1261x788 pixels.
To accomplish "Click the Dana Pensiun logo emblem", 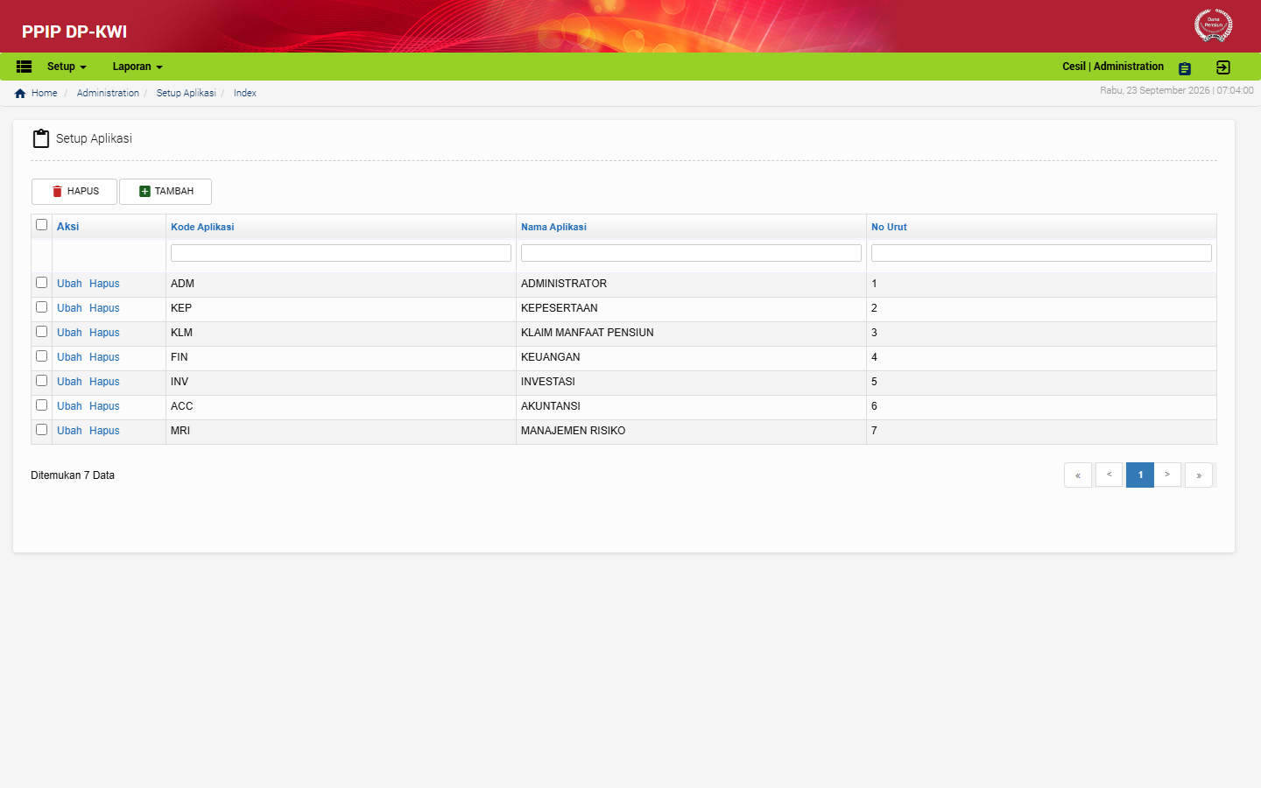I will [x=1213, y=25].
